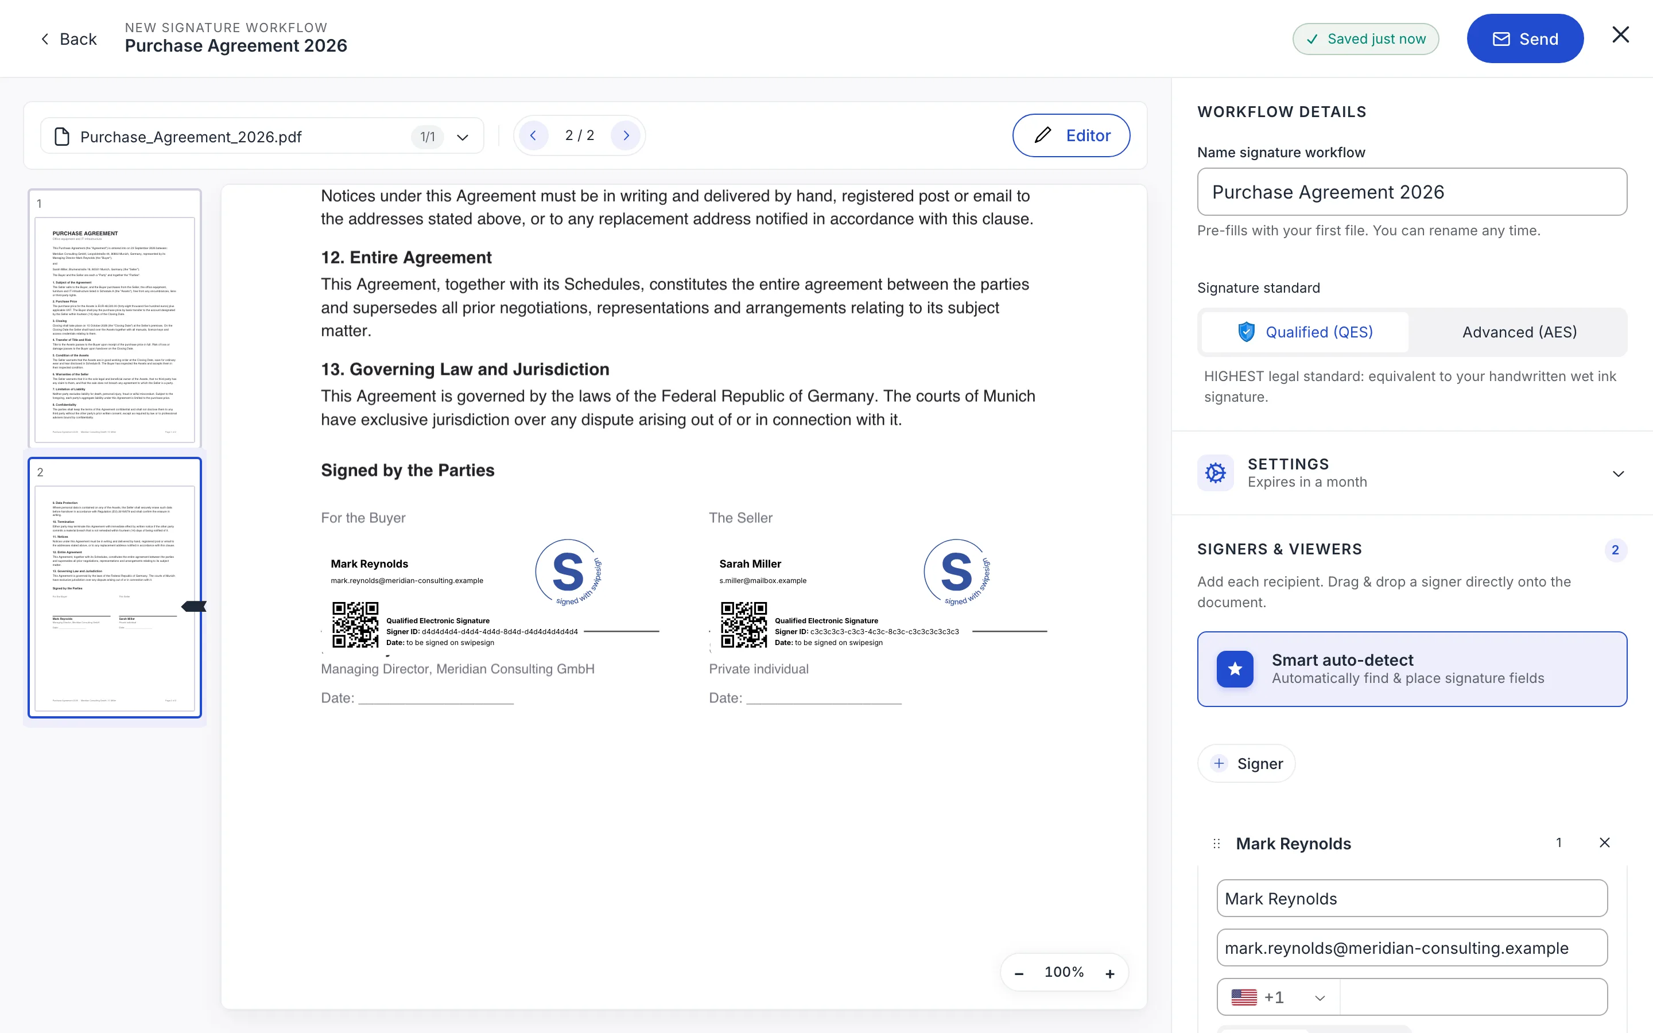Click the 100% zoom level
Image resolution: width=1653 pixels, height=1033 pixels.
click(x=1064, y=972)
